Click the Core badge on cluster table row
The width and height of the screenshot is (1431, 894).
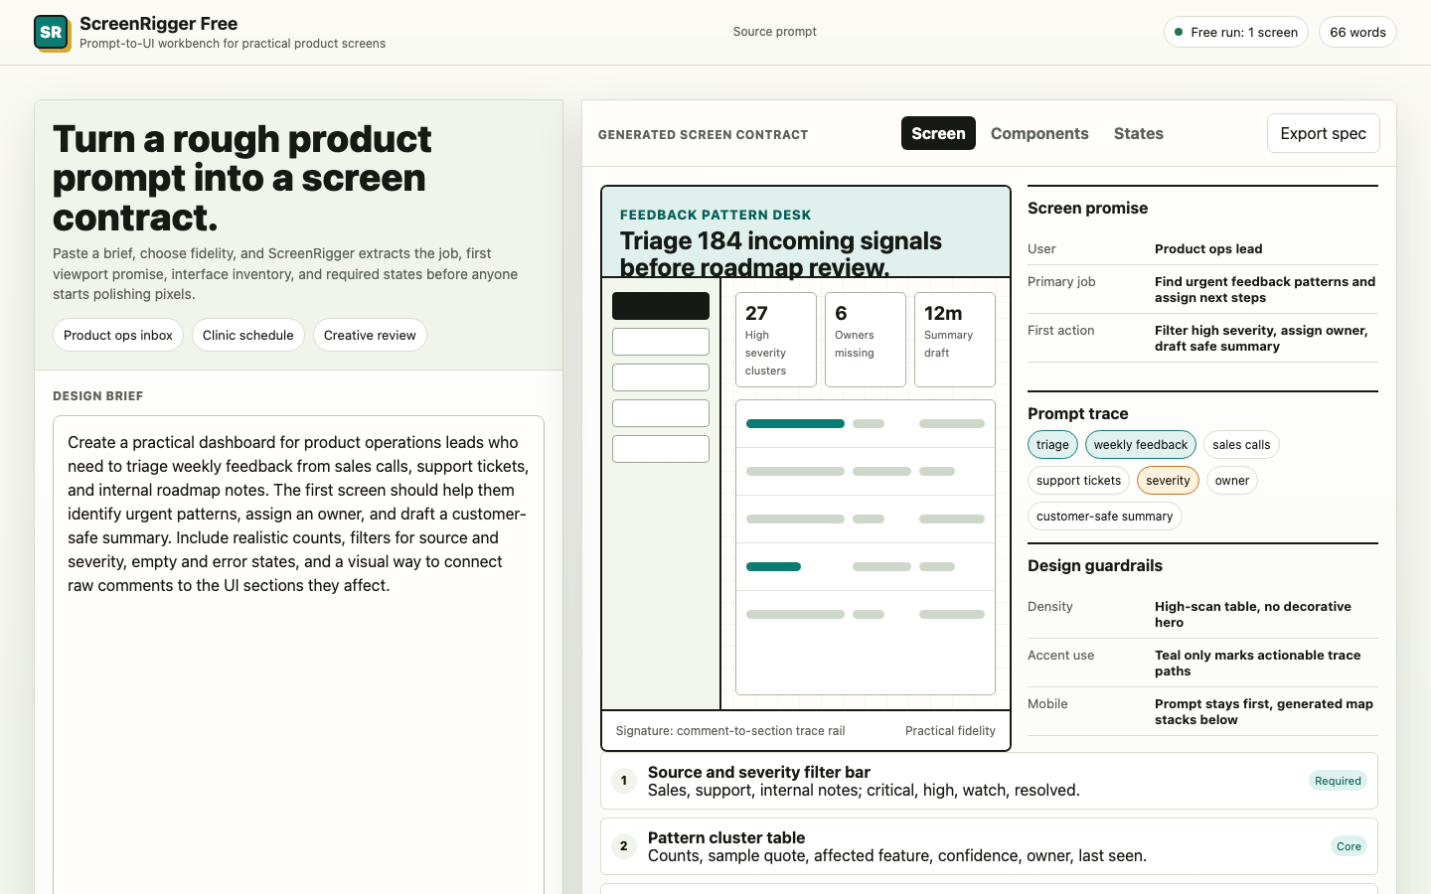click(1349, 846)
